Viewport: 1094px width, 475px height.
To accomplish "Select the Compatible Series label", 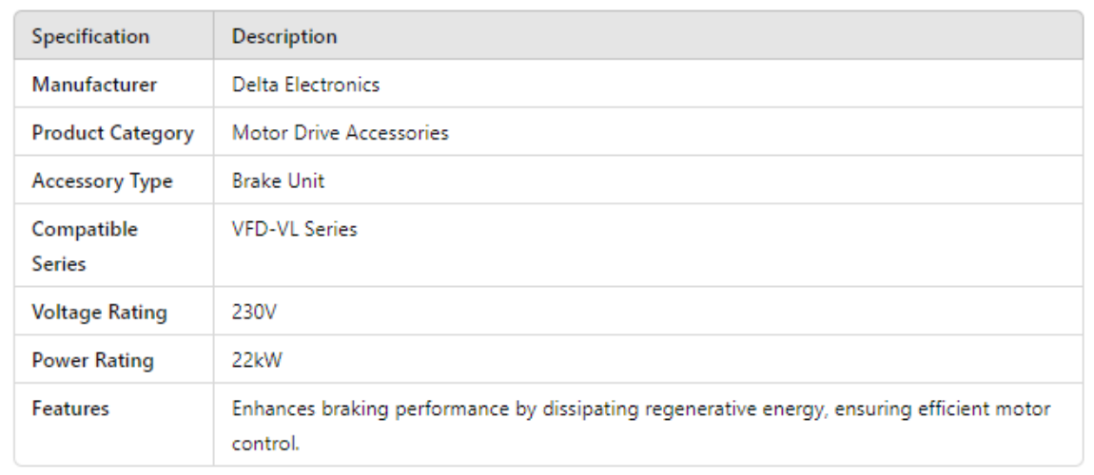I will [85, 246].
